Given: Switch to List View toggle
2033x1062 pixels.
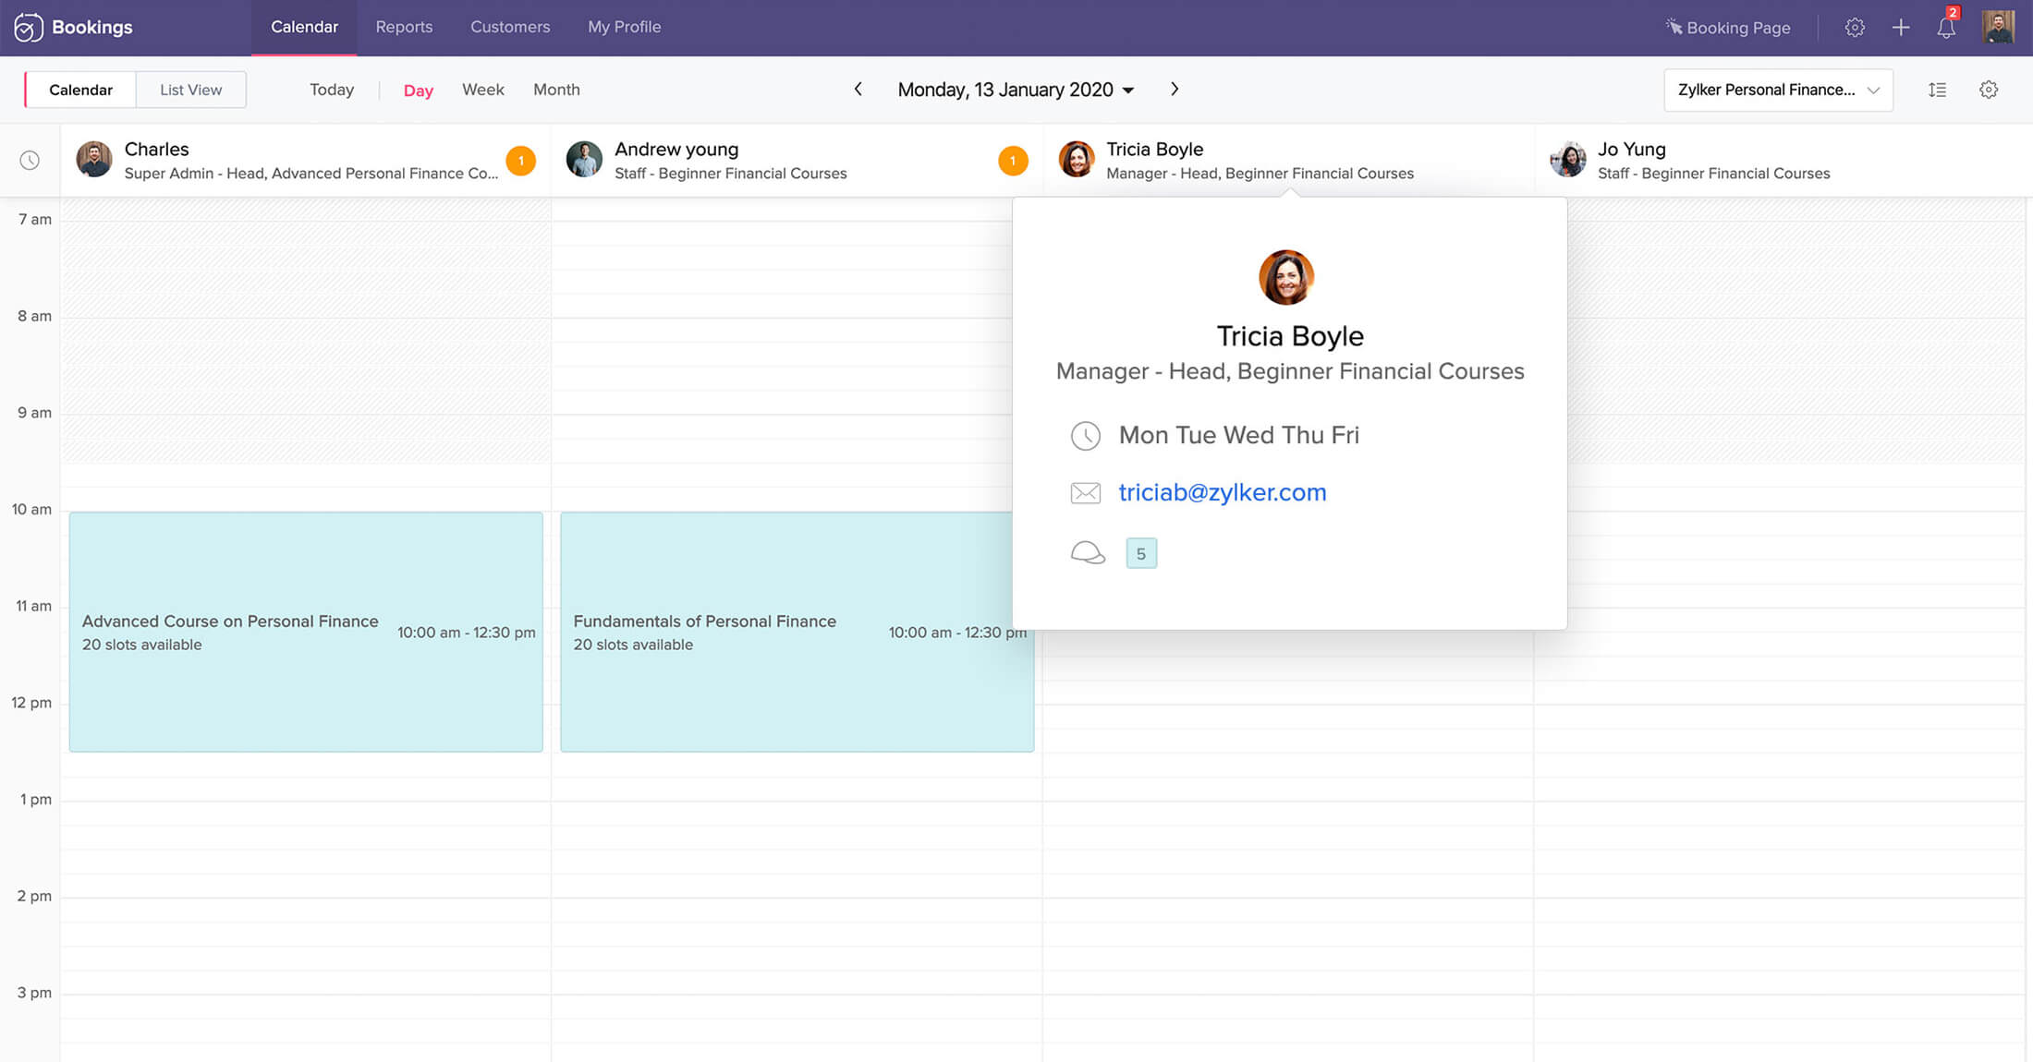Looking at the screenshot, I should click(x=190, y=90).
